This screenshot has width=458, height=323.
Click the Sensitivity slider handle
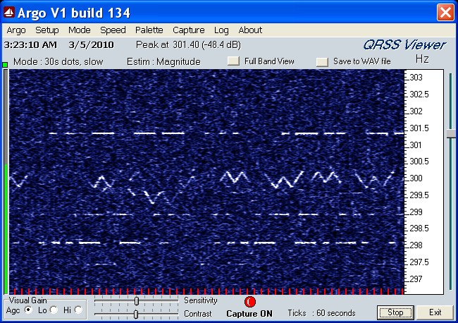[137, 301]
